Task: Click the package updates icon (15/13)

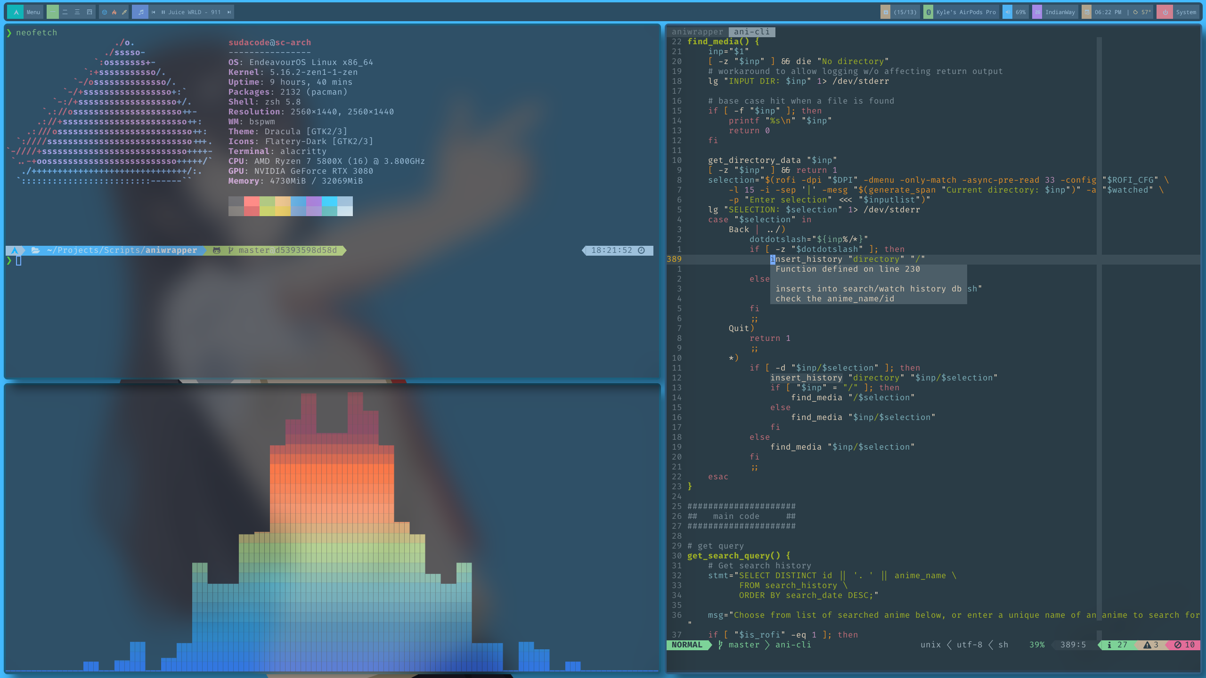Action: (886, 12)
